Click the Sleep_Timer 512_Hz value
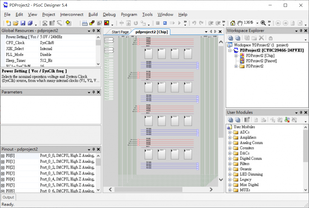 (x=46, y=60)
